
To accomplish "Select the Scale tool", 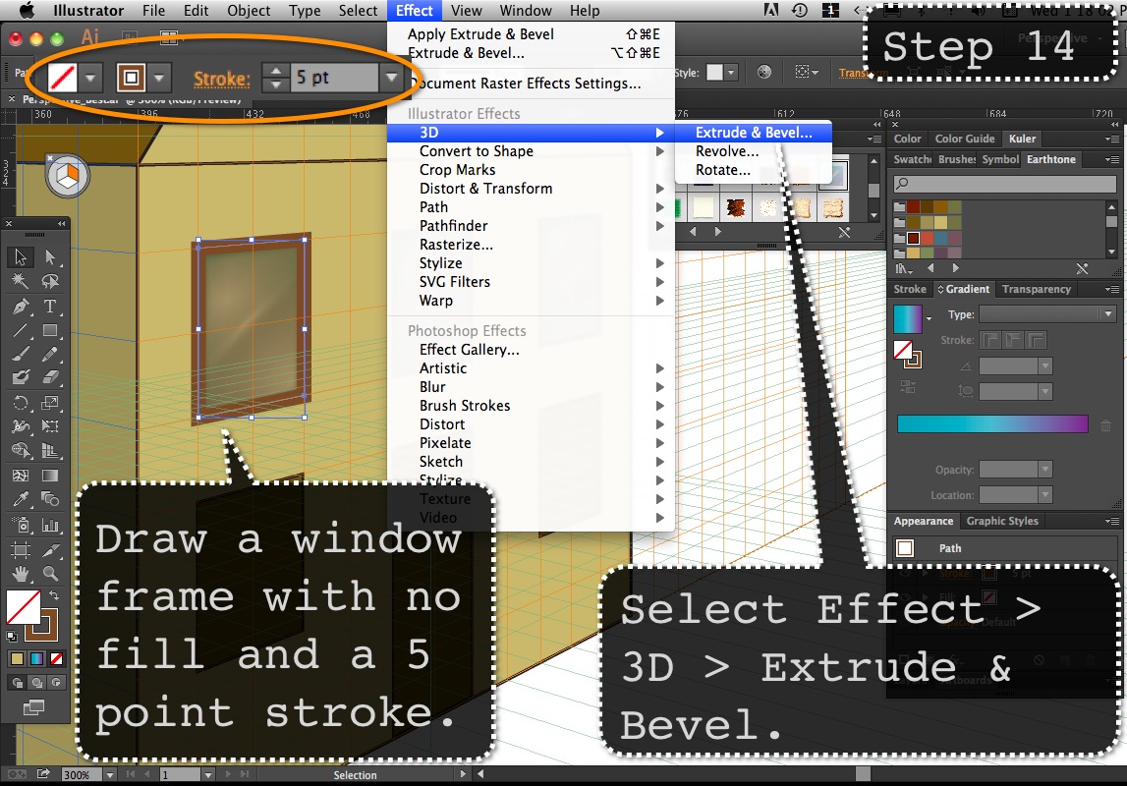I will coord(49,403).
